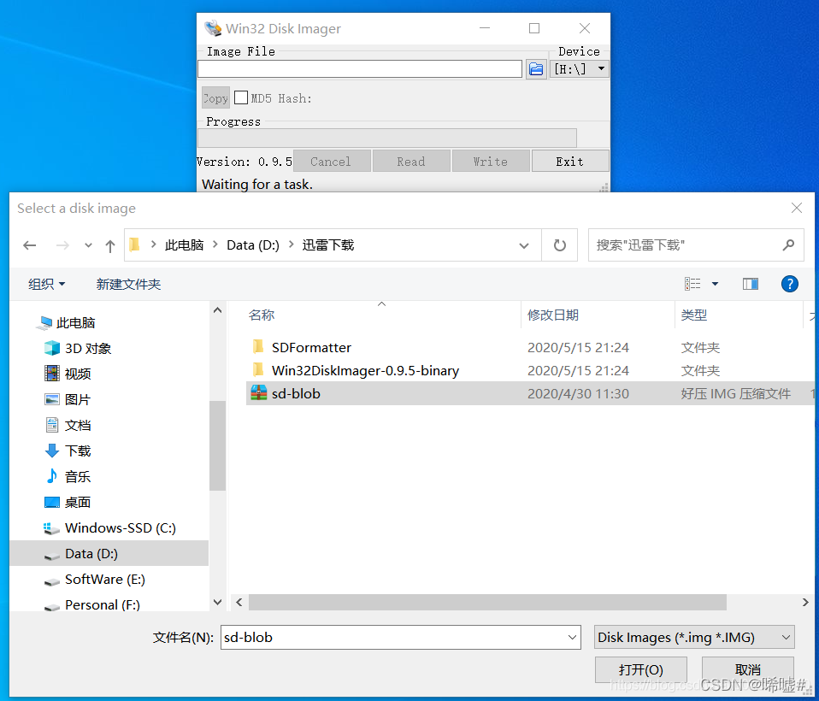Open the Disk Images file type filter dropdown
819x701 pixels.
coord(694,637)
